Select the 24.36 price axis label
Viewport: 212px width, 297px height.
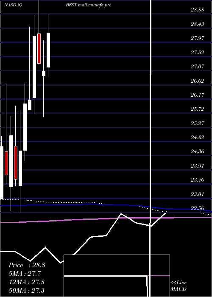pos(198,151)
